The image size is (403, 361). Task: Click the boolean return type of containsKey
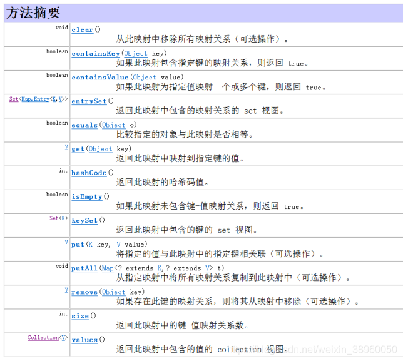coord(58,51)
